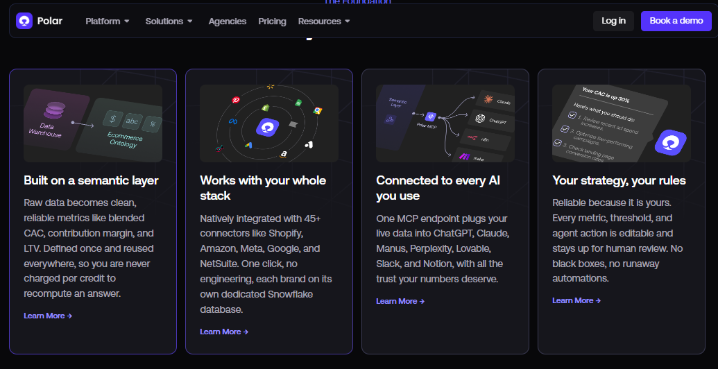The image size is (718, 369).
Task: Click the Polar brand name in navbar
Action: (50, 21)
